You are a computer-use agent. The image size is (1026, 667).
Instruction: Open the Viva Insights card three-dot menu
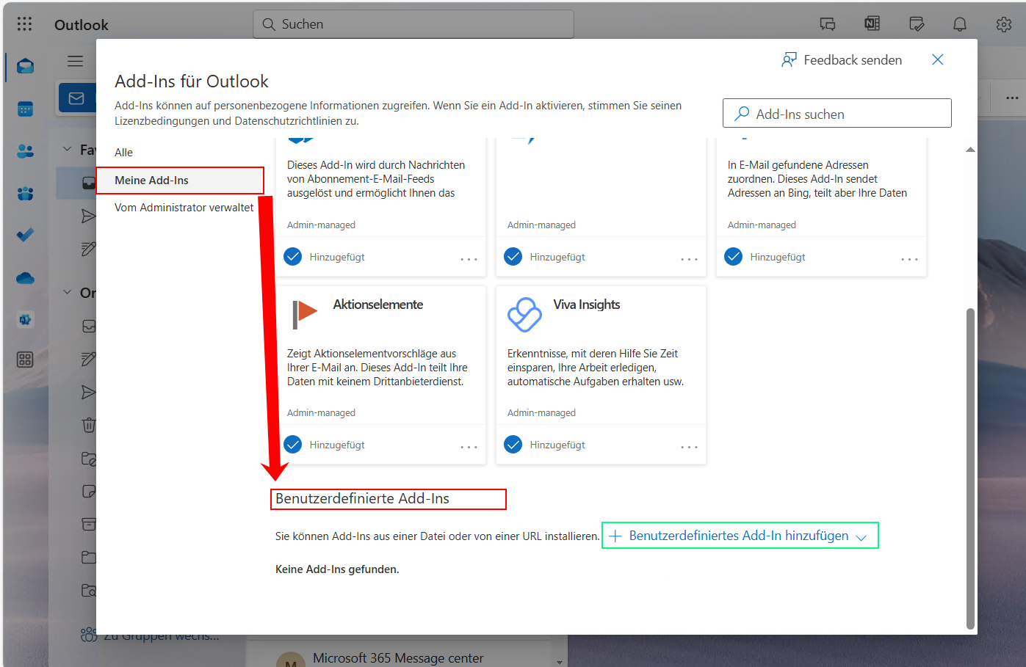click(689, 447)
